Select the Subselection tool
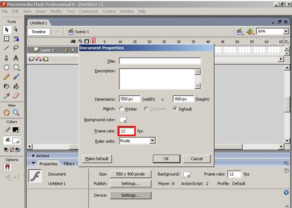292x208 pixels. pos(16,29)
